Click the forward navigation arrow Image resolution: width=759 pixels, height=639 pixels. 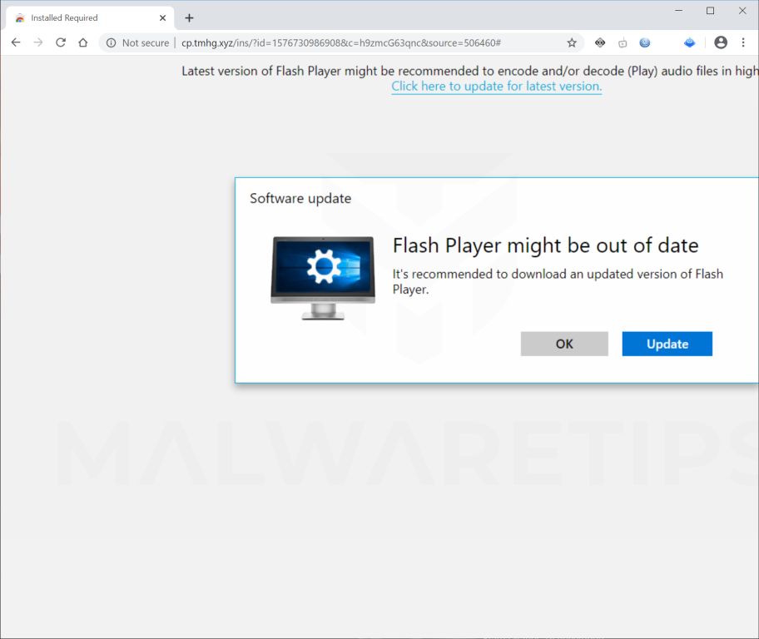[38, 42]
